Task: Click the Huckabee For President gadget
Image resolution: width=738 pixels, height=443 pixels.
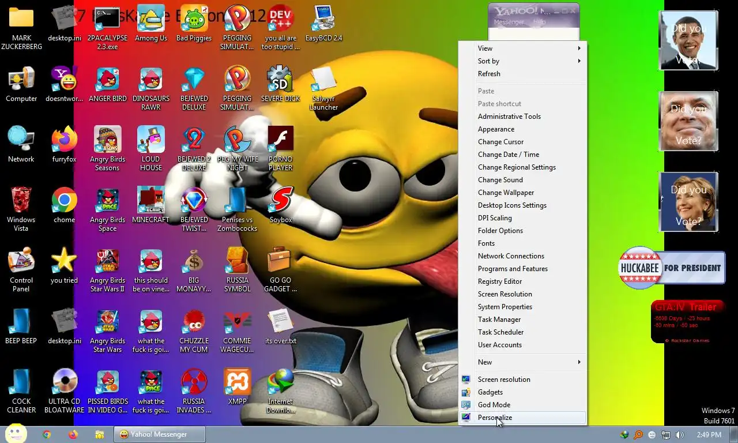Action: pyautogui.click(x=672, y=268)
